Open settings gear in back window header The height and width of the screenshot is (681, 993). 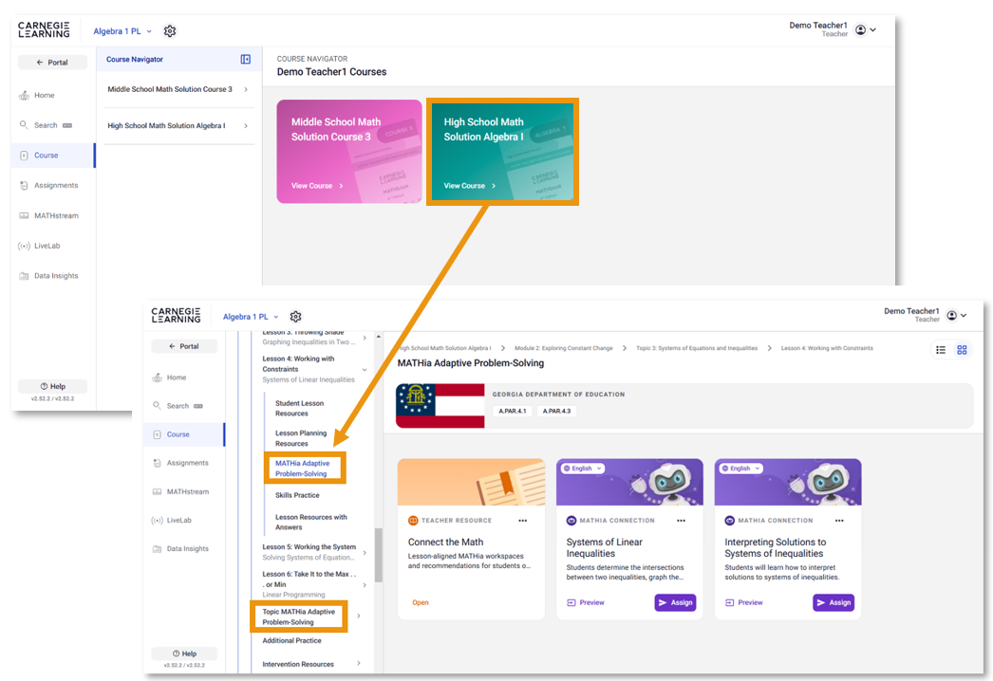point(170,31)
